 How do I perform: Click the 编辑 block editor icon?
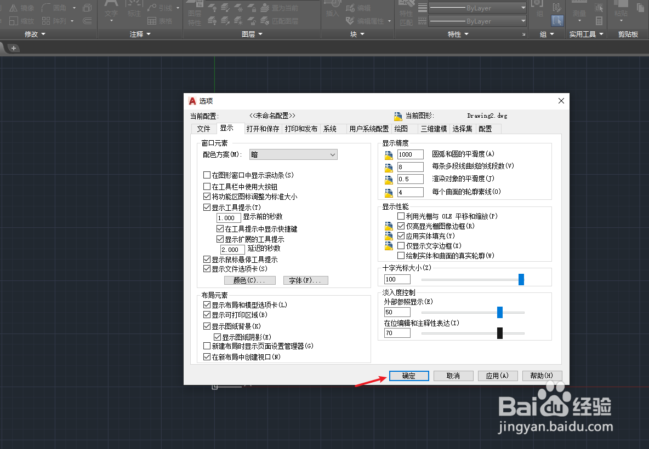point(350,8)
